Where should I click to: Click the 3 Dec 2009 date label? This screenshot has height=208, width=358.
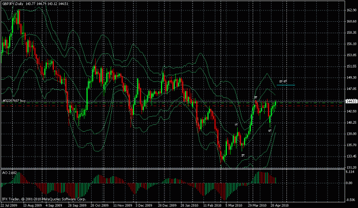[144, 205]
